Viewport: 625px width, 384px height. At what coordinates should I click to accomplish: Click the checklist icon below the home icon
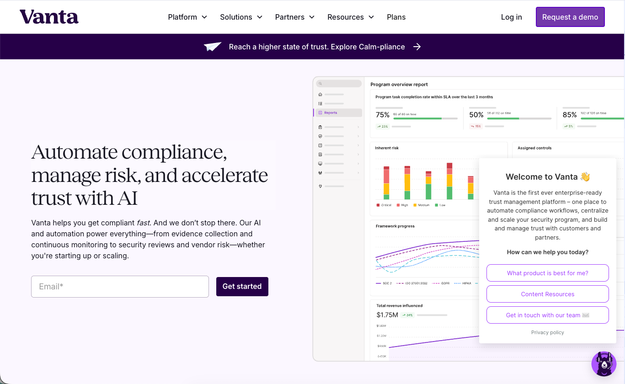pos(320,104)
